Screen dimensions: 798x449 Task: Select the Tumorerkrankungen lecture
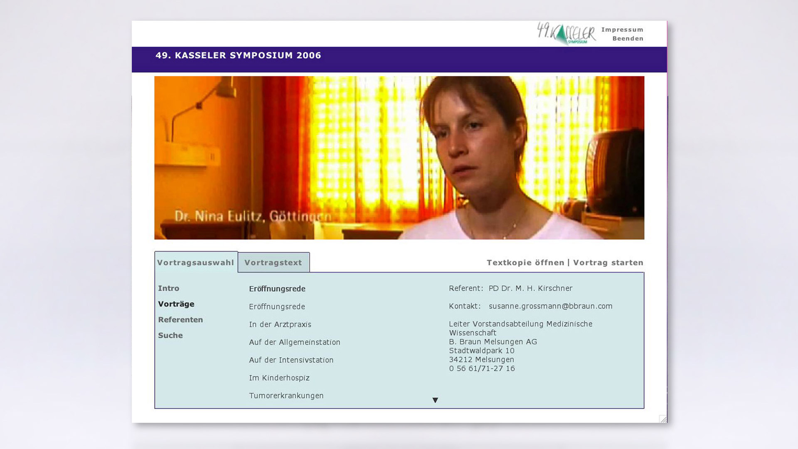coord(286,396)
